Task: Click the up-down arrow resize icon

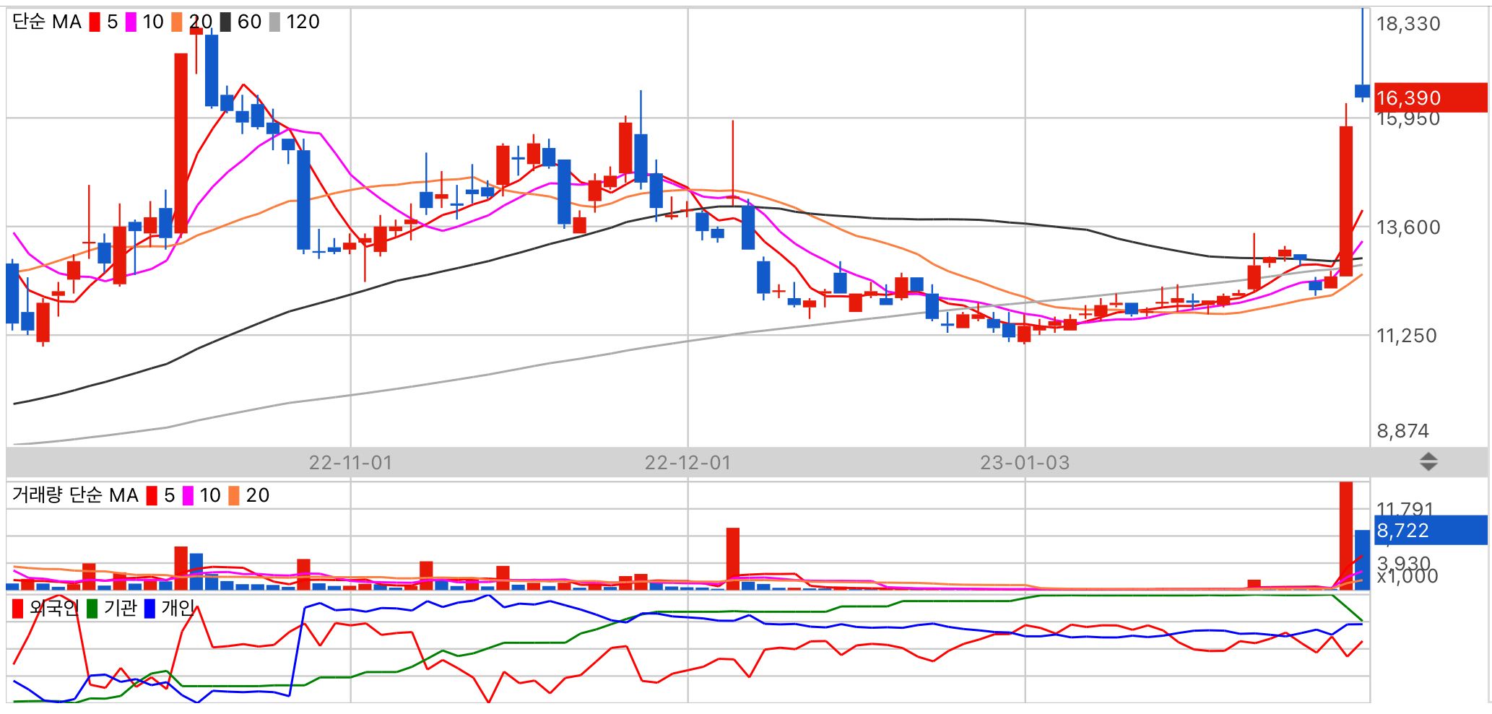Action: tap(1428, 462)
